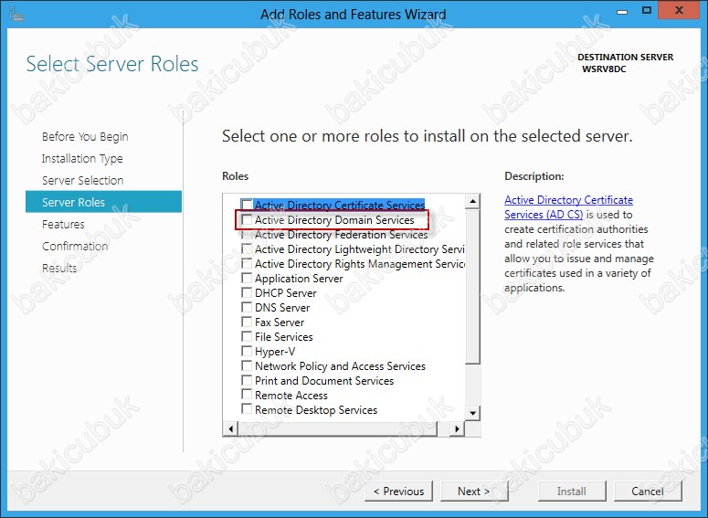Enable Remote Desktop Services checkbox
Screen dimensions: 708x518
tap(247, 409)
